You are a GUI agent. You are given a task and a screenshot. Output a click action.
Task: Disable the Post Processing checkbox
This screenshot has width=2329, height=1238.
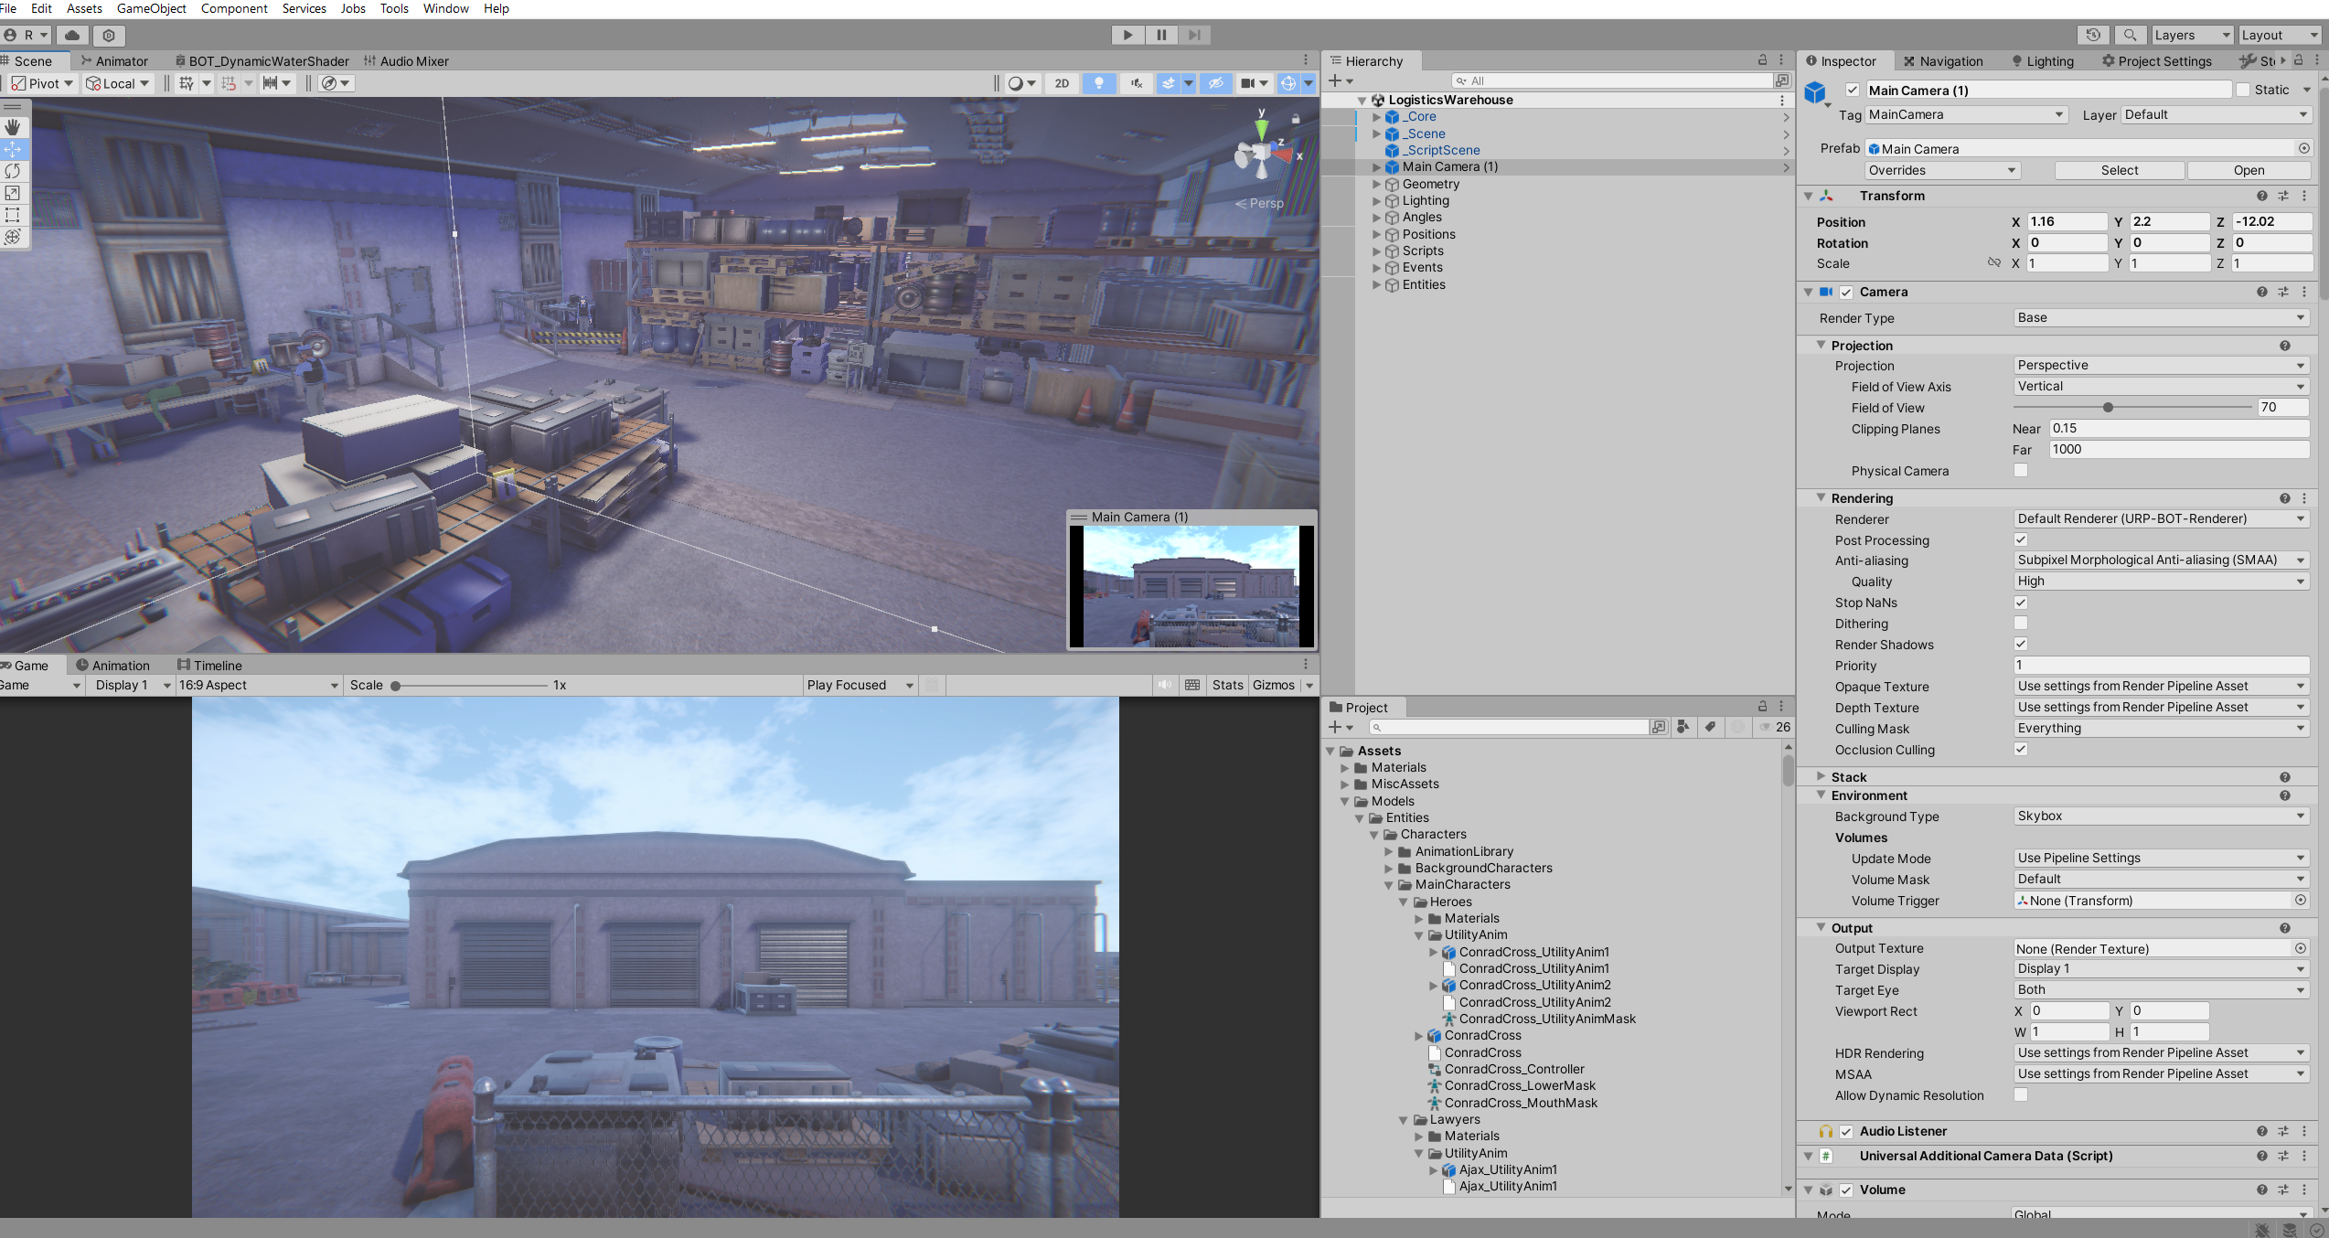click(x=2021, y=540)
